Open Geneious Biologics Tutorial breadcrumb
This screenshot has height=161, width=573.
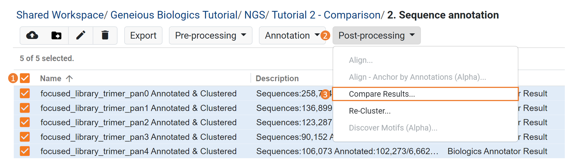(174, 15)
